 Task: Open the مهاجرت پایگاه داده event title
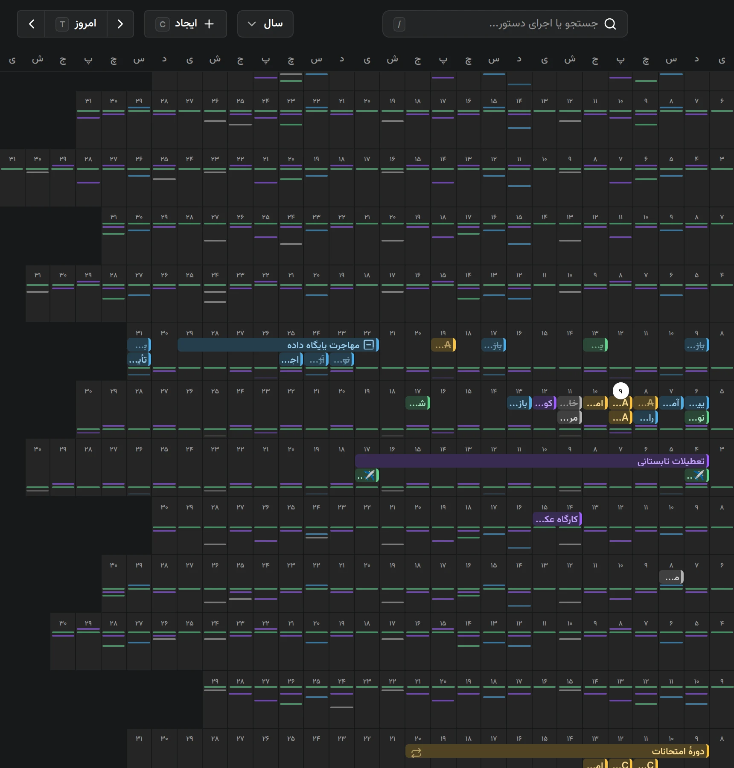pyautogui.click(x=323, y=345)
